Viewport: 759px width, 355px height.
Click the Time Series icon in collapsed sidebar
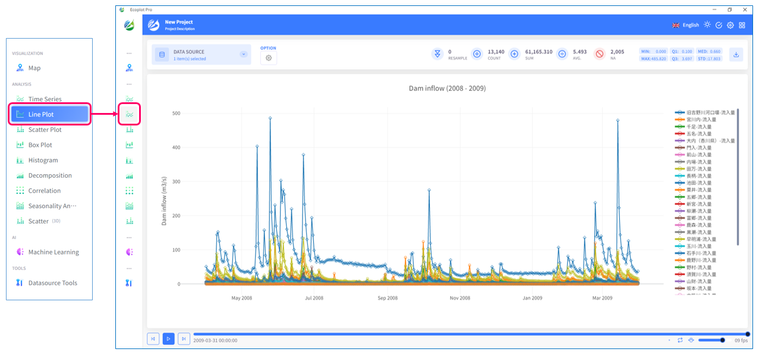[x=130, y=99]
